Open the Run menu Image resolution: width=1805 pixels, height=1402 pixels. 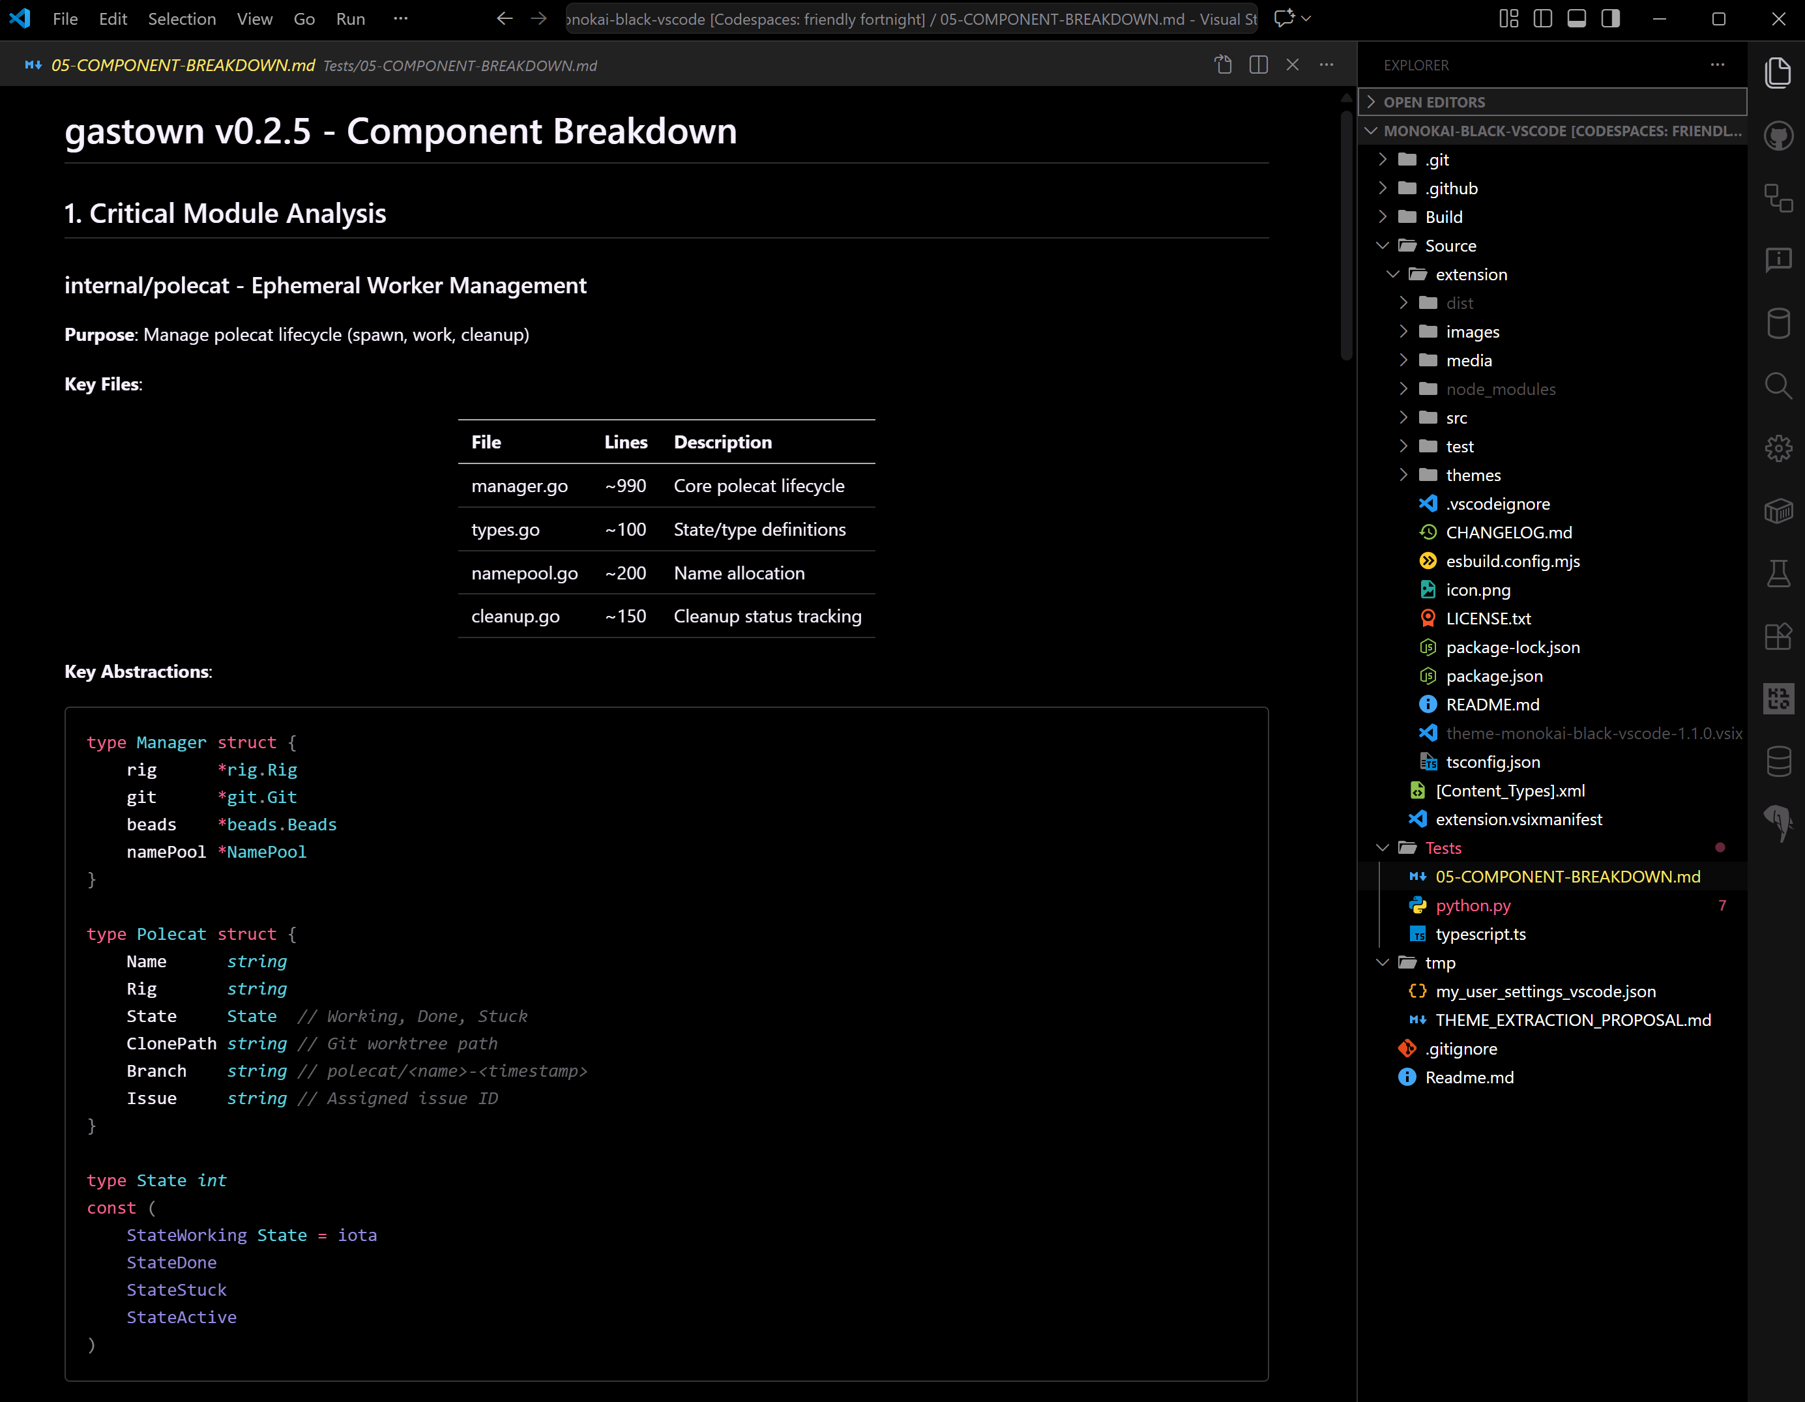[349, 18]
